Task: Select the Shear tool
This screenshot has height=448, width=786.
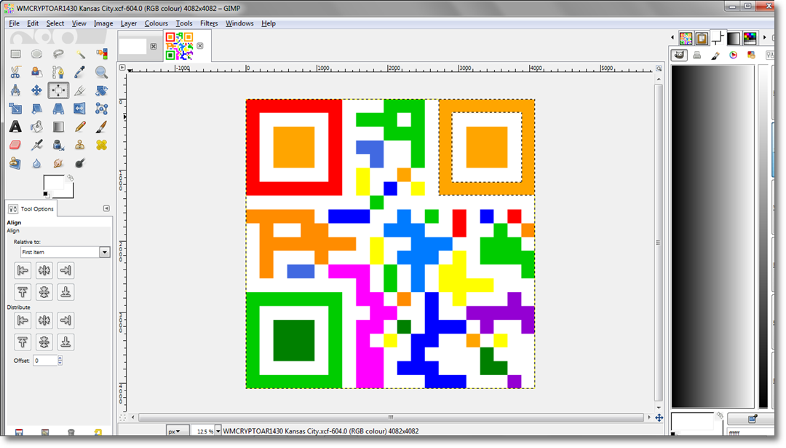Action: (36, 109)
